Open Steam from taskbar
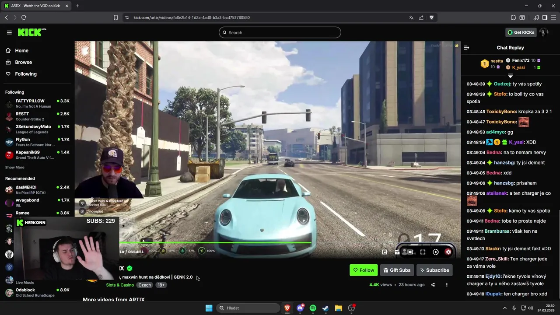Viewport: 560px width, 315px height. 325,308
